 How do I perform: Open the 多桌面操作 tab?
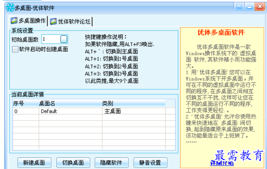click(28, 21)
